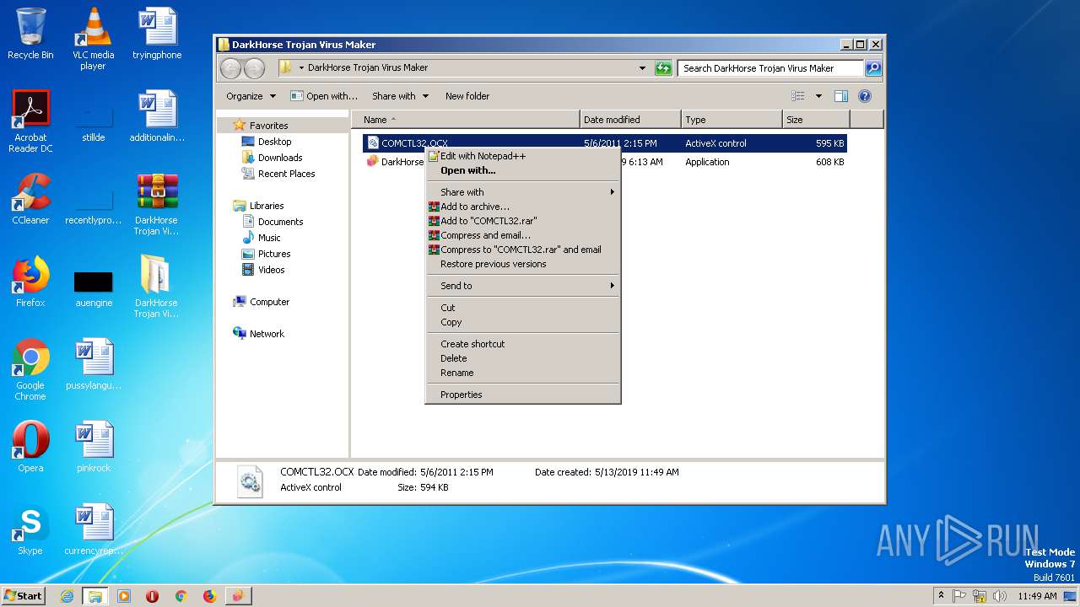
Task: Click the Start button
Action: [24, 596]
